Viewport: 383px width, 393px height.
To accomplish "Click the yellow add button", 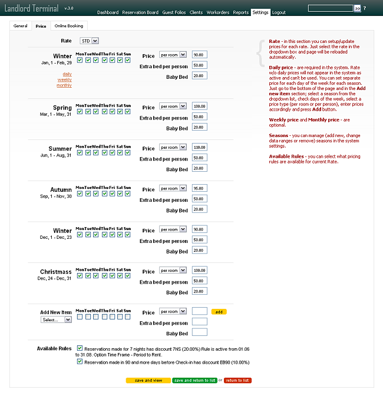I will coord(219,312).
